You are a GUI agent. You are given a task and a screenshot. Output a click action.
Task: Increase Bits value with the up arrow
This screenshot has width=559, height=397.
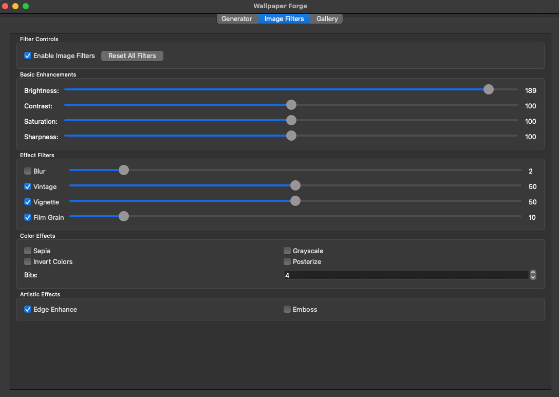pos(533,273)
